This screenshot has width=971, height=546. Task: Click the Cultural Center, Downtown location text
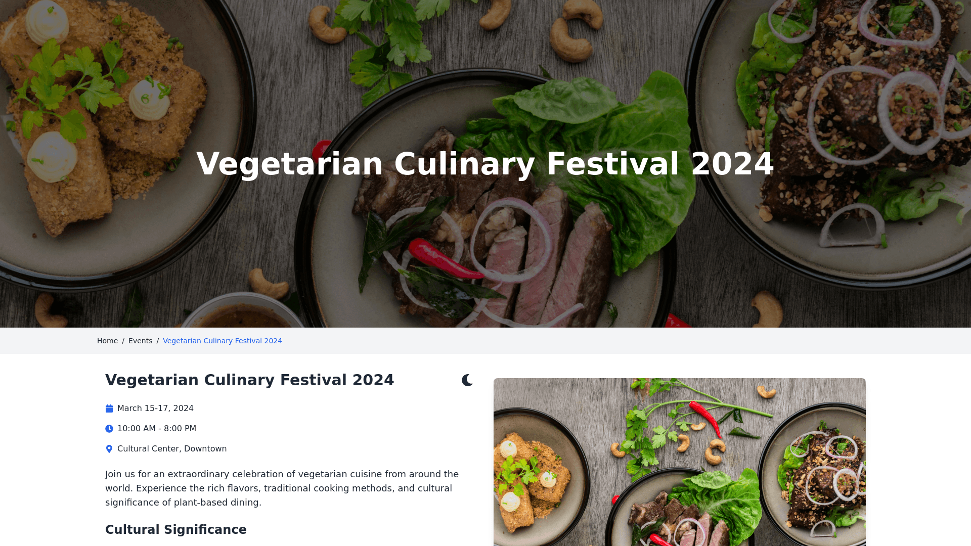point(172,449)
